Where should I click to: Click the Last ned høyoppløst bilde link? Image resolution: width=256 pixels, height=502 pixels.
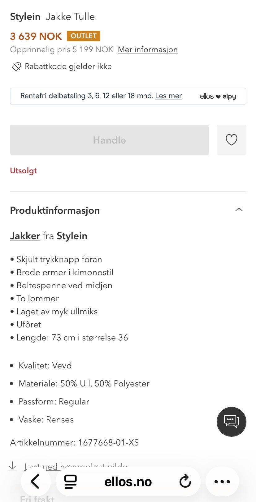pyautogui.click(x=76, y=466)
